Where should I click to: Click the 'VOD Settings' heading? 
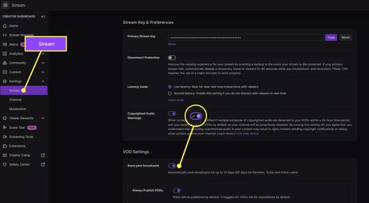coord(136,152)
